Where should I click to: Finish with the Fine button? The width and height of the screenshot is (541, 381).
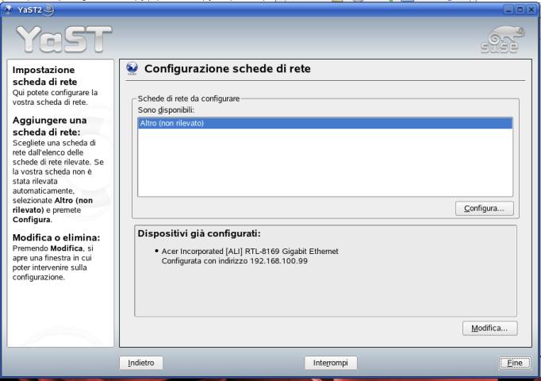pos(515,363)
